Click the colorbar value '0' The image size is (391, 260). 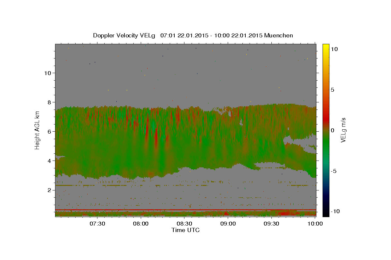tap(332, 130)
